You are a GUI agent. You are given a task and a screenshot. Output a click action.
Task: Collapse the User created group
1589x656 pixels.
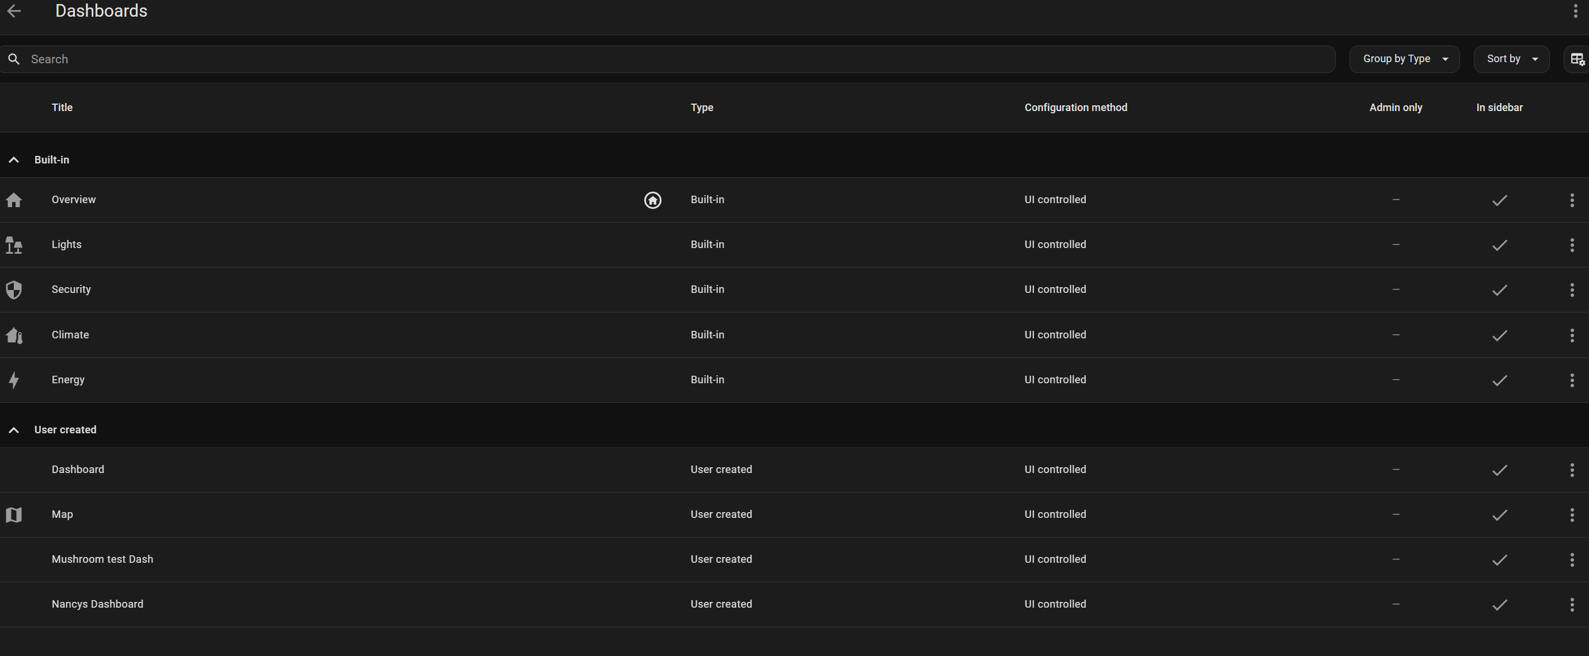[14, 430]
